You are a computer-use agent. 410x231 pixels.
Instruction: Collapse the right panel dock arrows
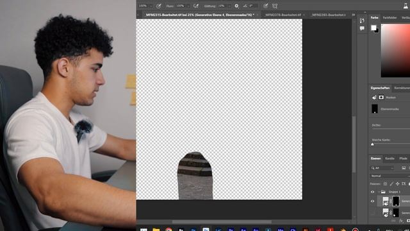point(365,12)
